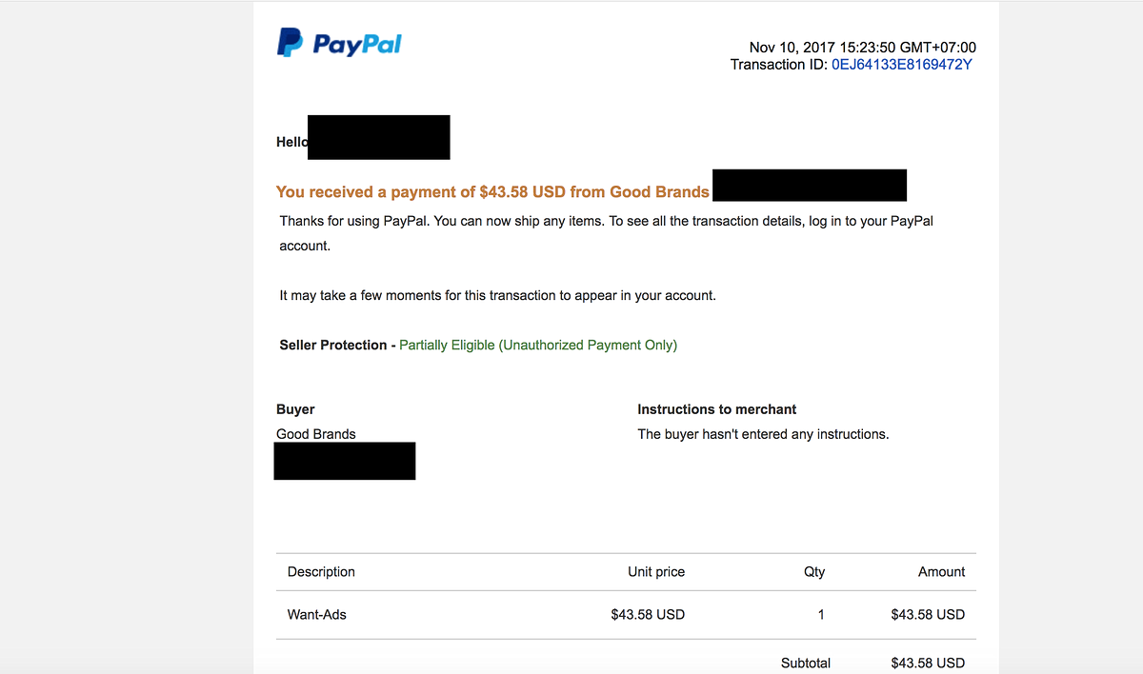The image size is (1143, 674).
Task: Click the redacted block under Good Brands
Action: tap(345, 461)
